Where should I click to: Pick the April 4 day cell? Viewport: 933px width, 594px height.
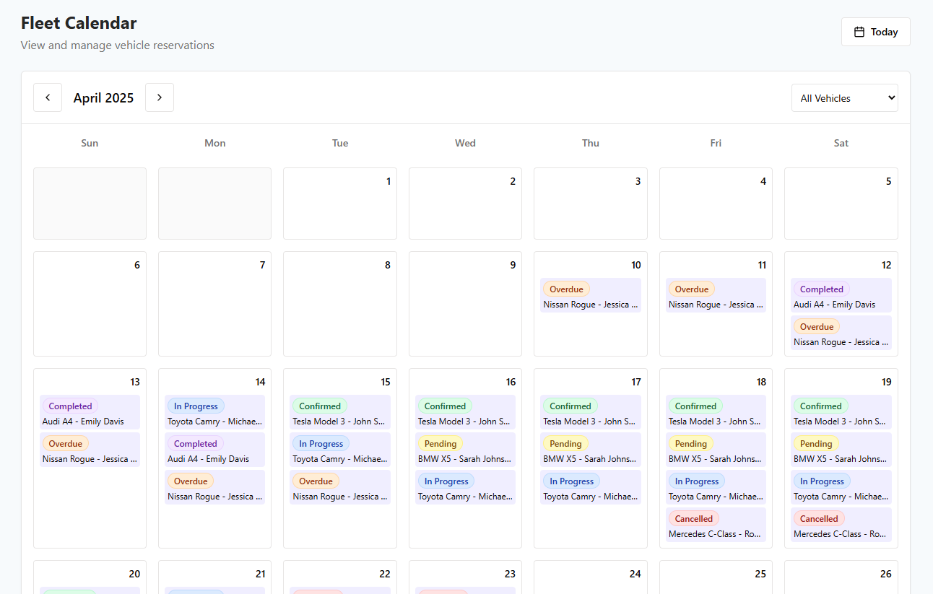(716, 204)
